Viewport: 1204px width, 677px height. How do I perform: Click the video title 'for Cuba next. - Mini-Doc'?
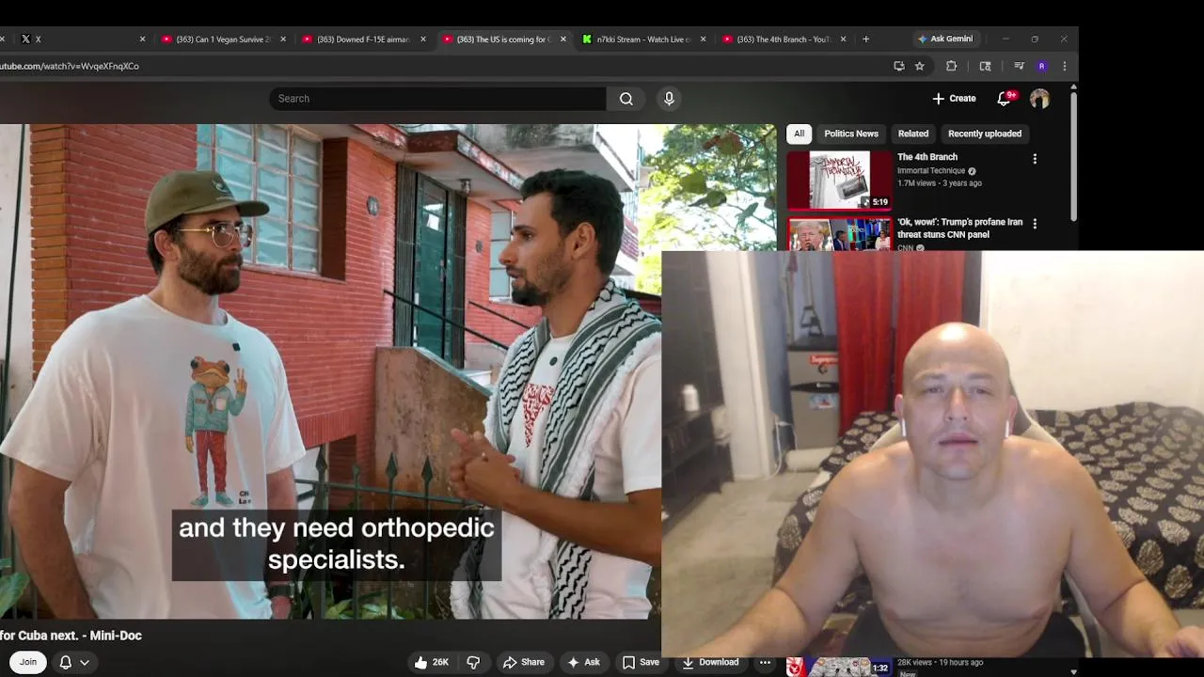71,636
